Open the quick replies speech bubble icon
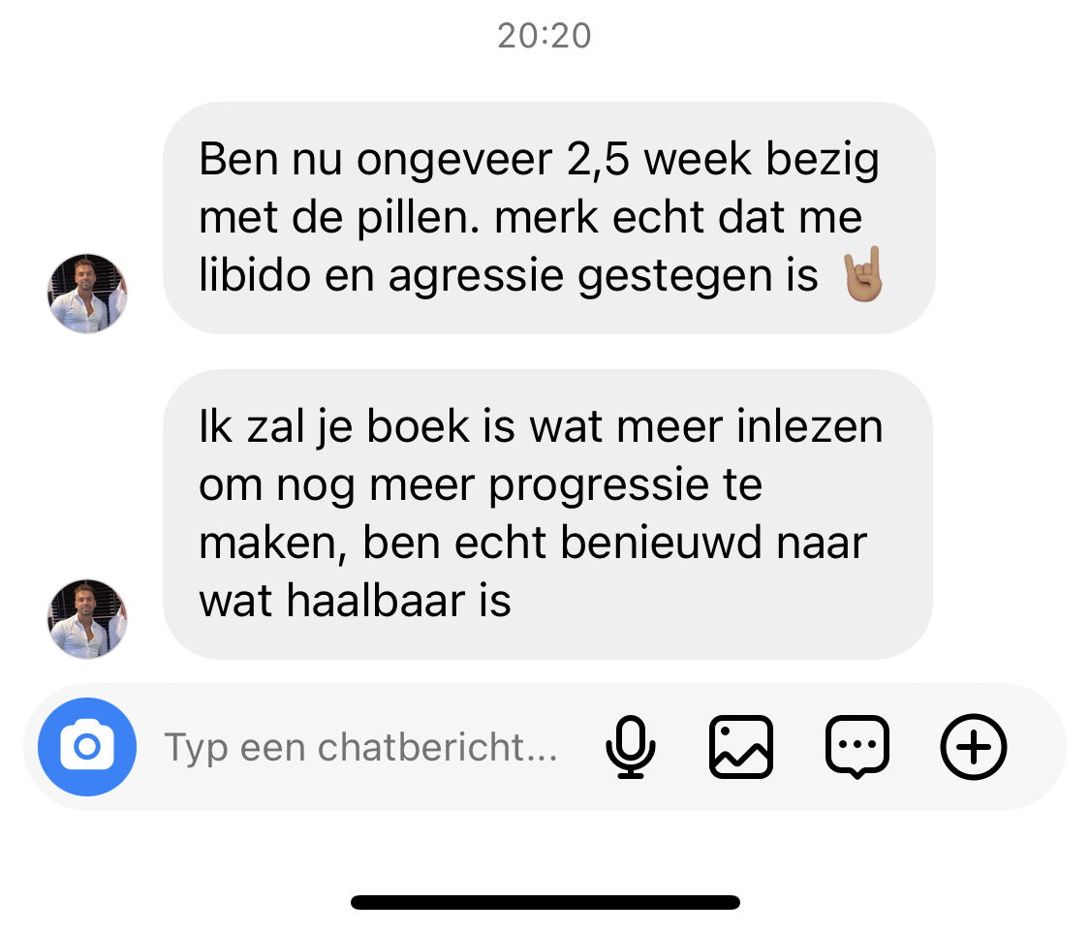1090x933 pixels. 857,747
